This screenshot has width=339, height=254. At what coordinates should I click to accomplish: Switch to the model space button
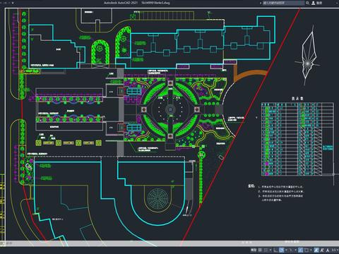tap(254, 250)
